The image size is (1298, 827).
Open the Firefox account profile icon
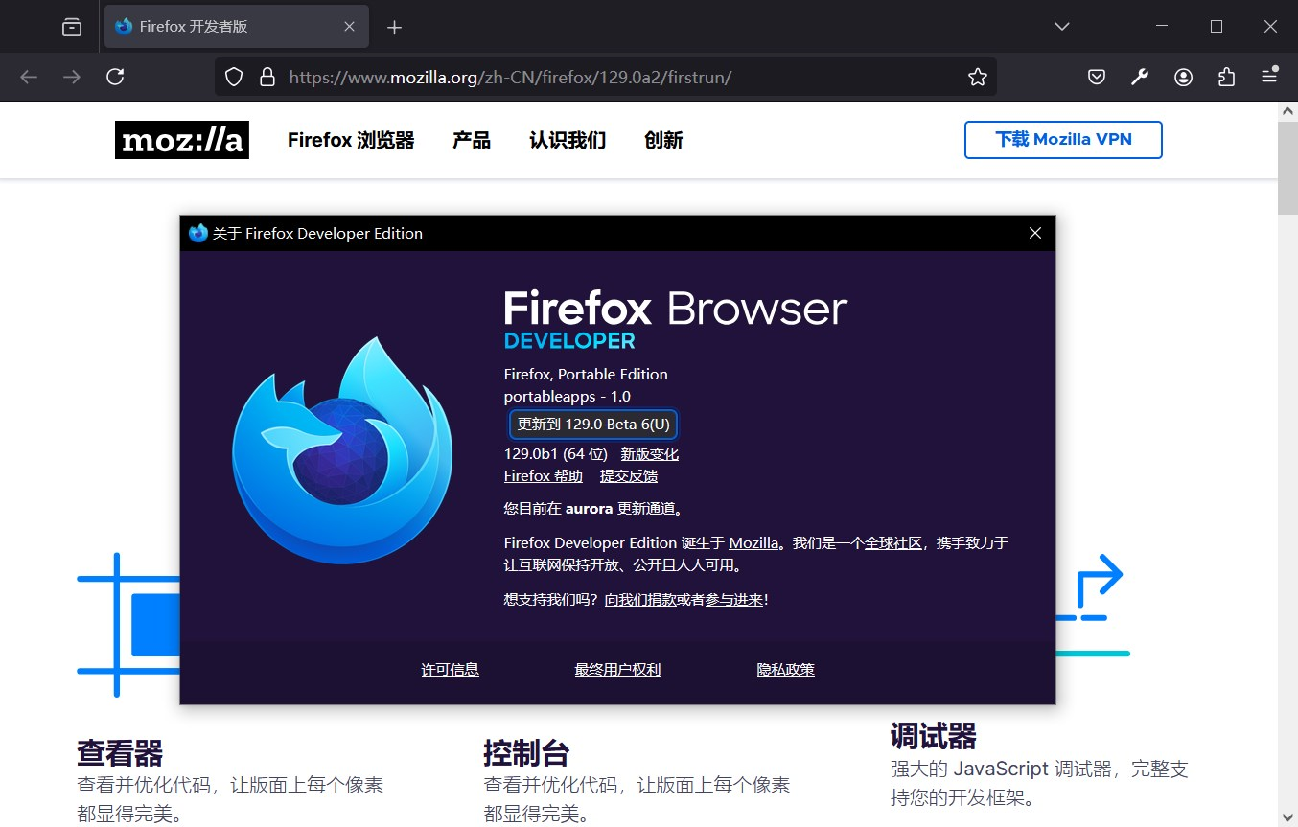point(1182,77)
